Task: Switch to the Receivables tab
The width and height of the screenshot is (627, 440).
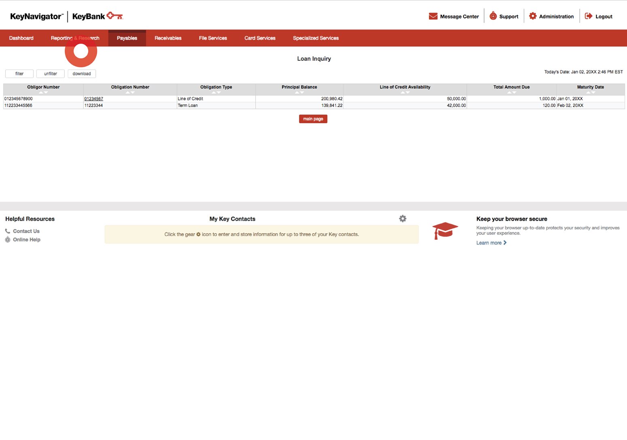Action: [x=168, y=38]
